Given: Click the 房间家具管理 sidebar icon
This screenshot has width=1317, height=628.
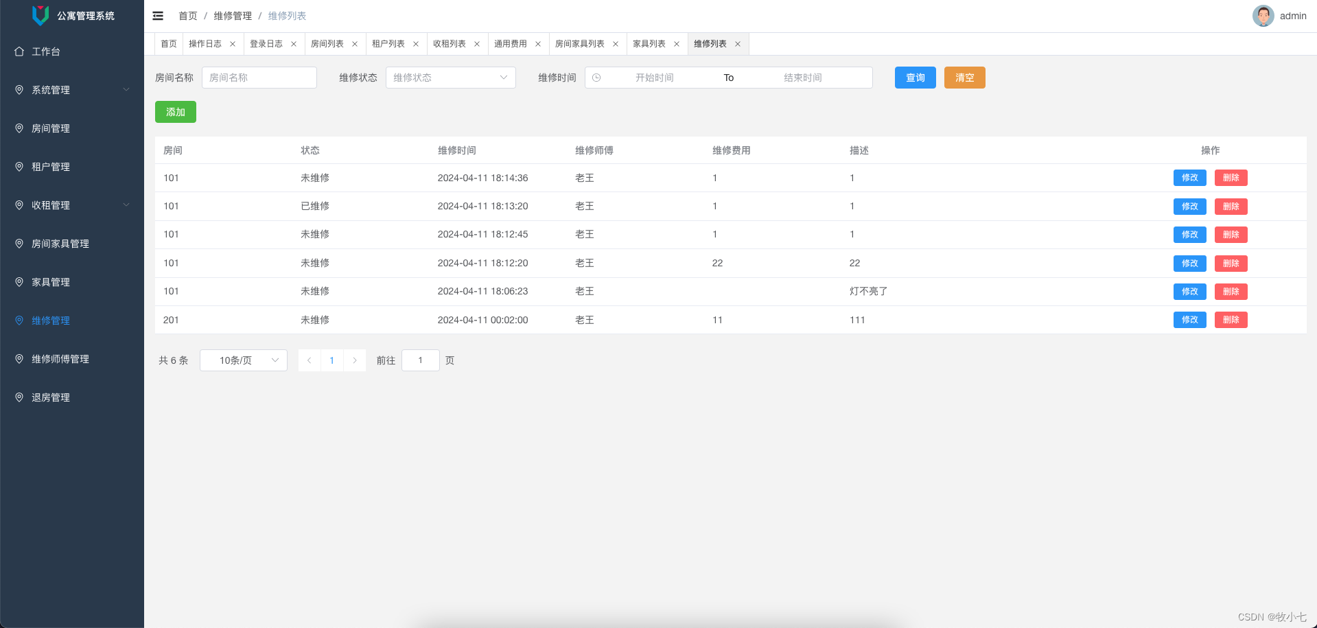Looking at the screenshot, I should (x=19, y=244).
